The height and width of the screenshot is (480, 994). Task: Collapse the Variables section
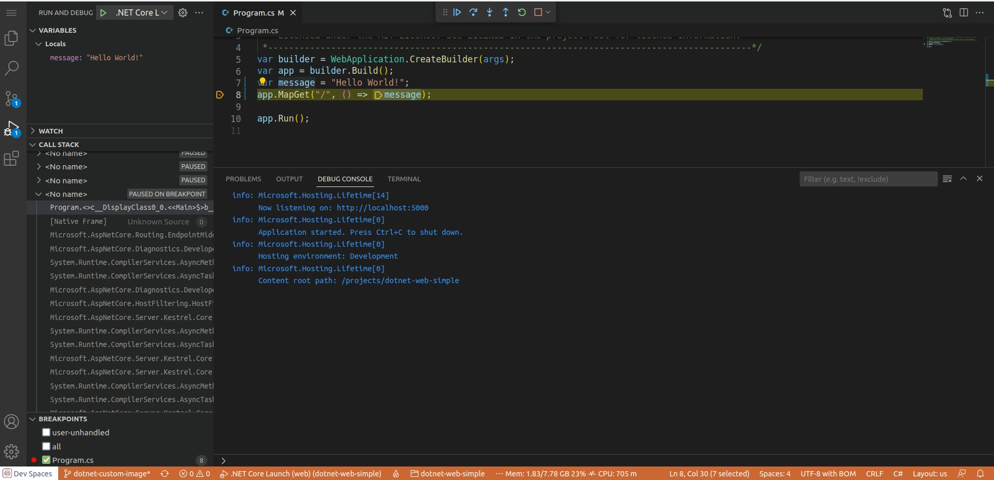point(57,30)
